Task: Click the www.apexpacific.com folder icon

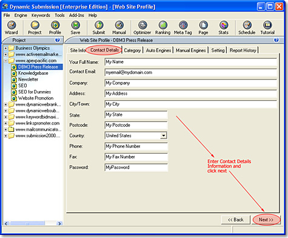Action: coord(12,61)
